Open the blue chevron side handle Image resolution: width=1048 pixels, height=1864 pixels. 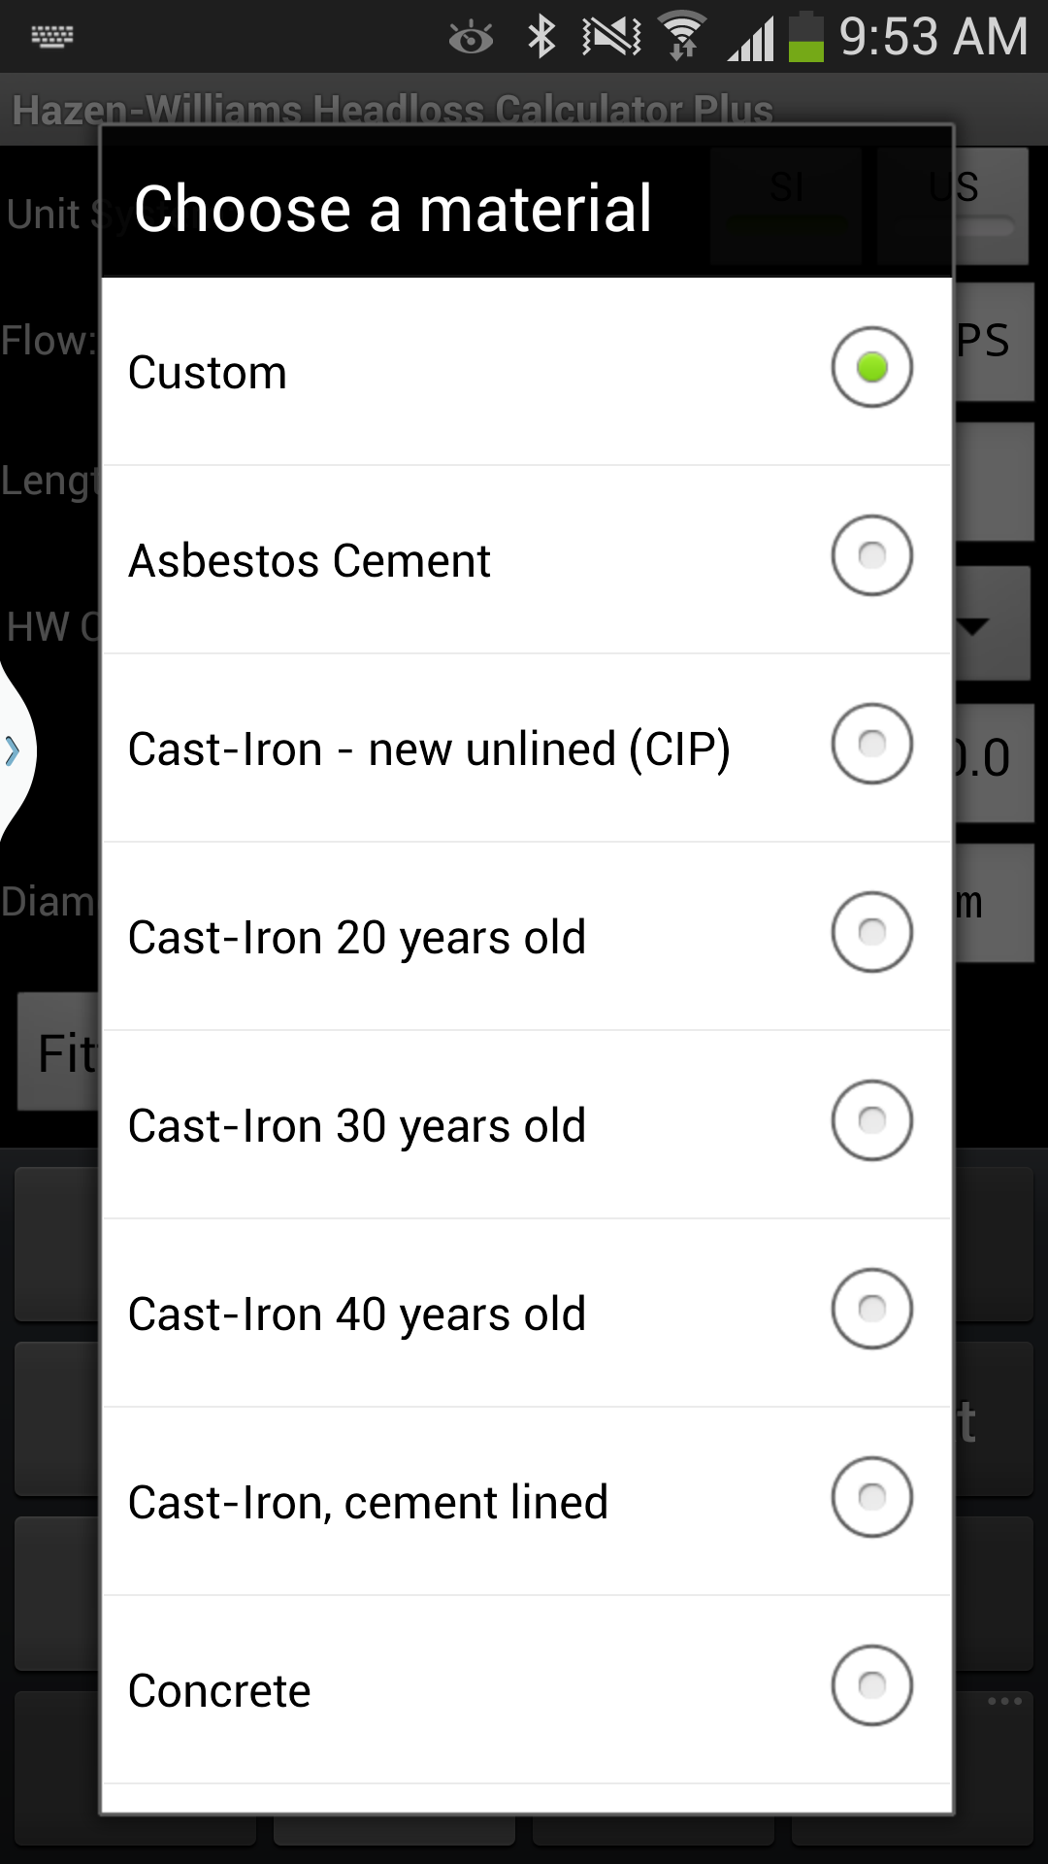pyautogui.click(x=14, y=750)
